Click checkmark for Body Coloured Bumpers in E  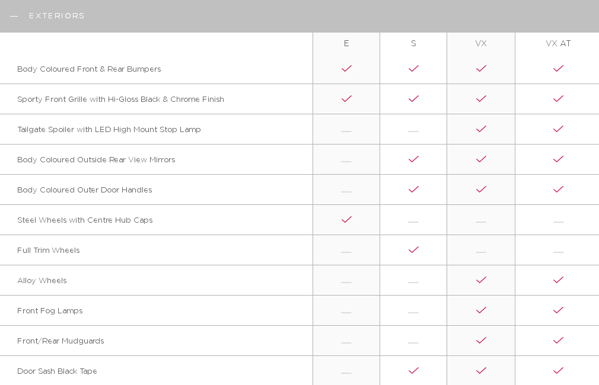(346, 69)
